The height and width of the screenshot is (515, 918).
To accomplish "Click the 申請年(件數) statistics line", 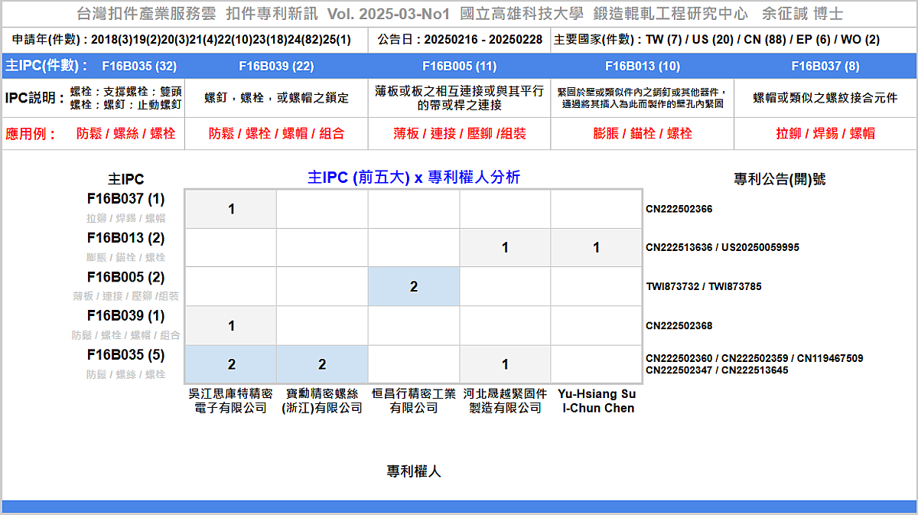I will (182, 40).
